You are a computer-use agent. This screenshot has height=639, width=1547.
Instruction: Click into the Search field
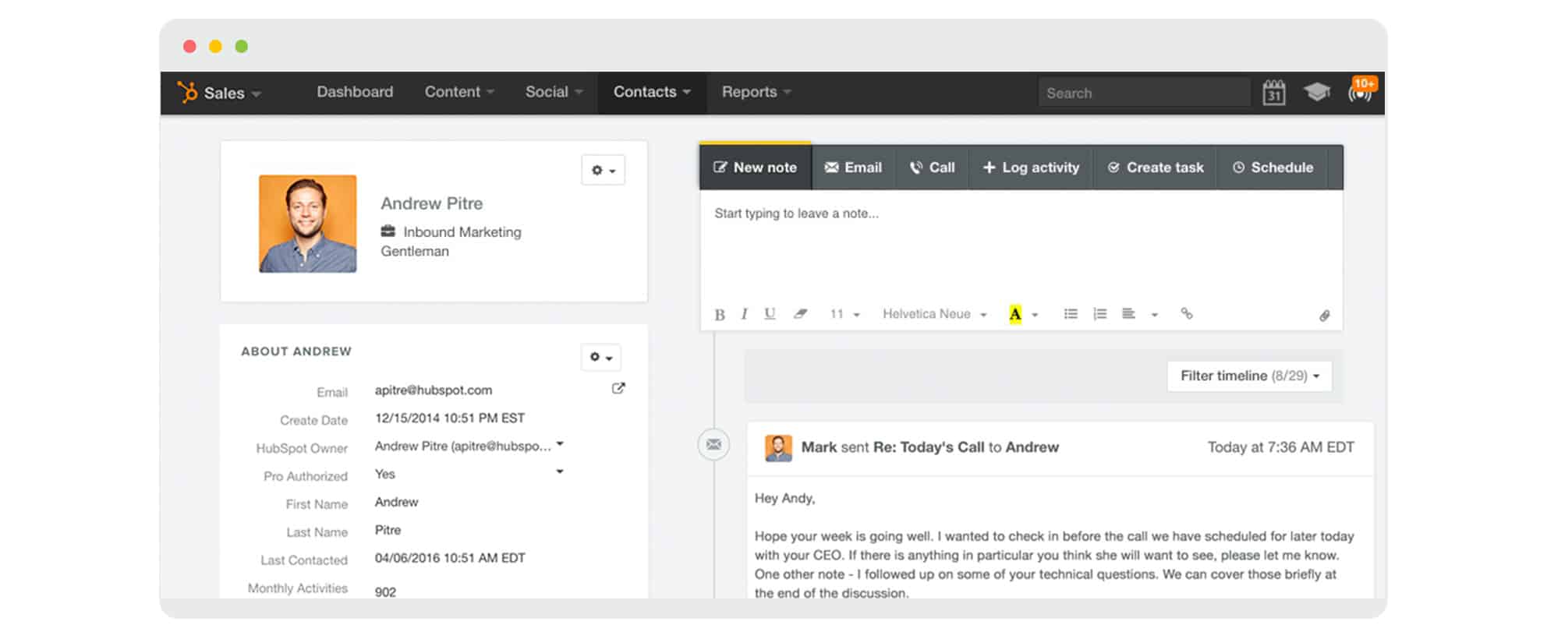[x=1143, y=94]
